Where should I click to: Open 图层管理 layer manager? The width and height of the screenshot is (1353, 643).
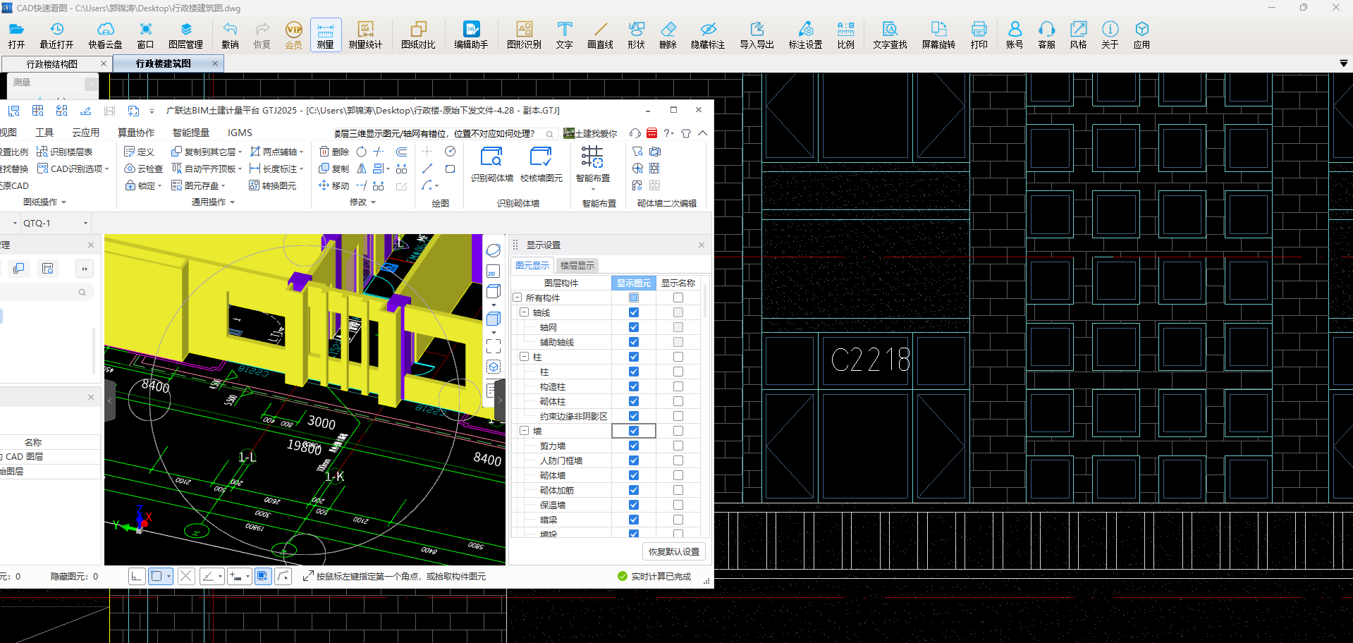[x=185, y=35]
